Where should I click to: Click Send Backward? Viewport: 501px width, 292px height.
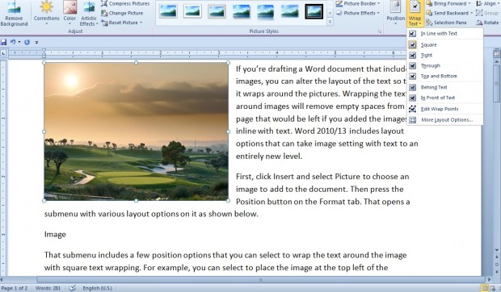[x=448, y=13]
